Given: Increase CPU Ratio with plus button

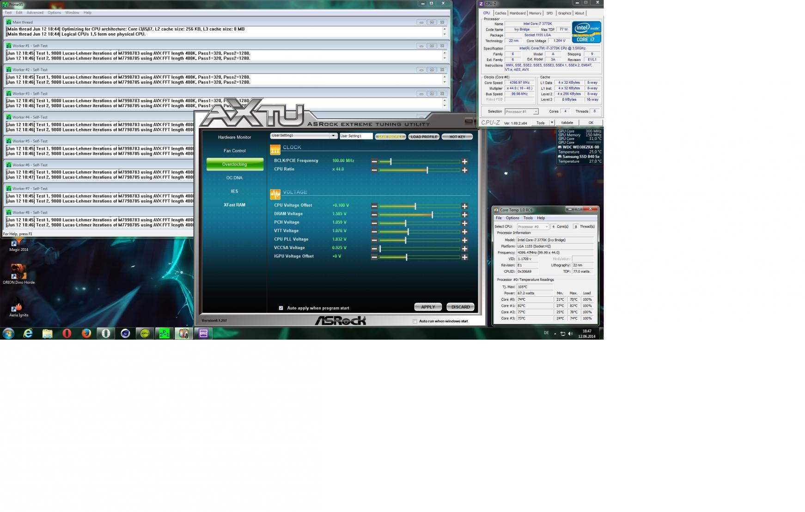Looking at the screenshot, I should coord(464,170).
